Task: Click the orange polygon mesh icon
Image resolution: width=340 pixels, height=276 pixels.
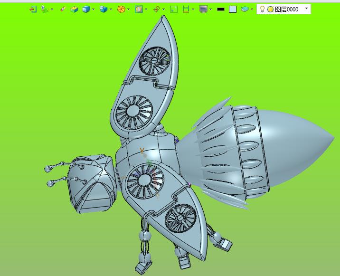Action: pos(121,10)
